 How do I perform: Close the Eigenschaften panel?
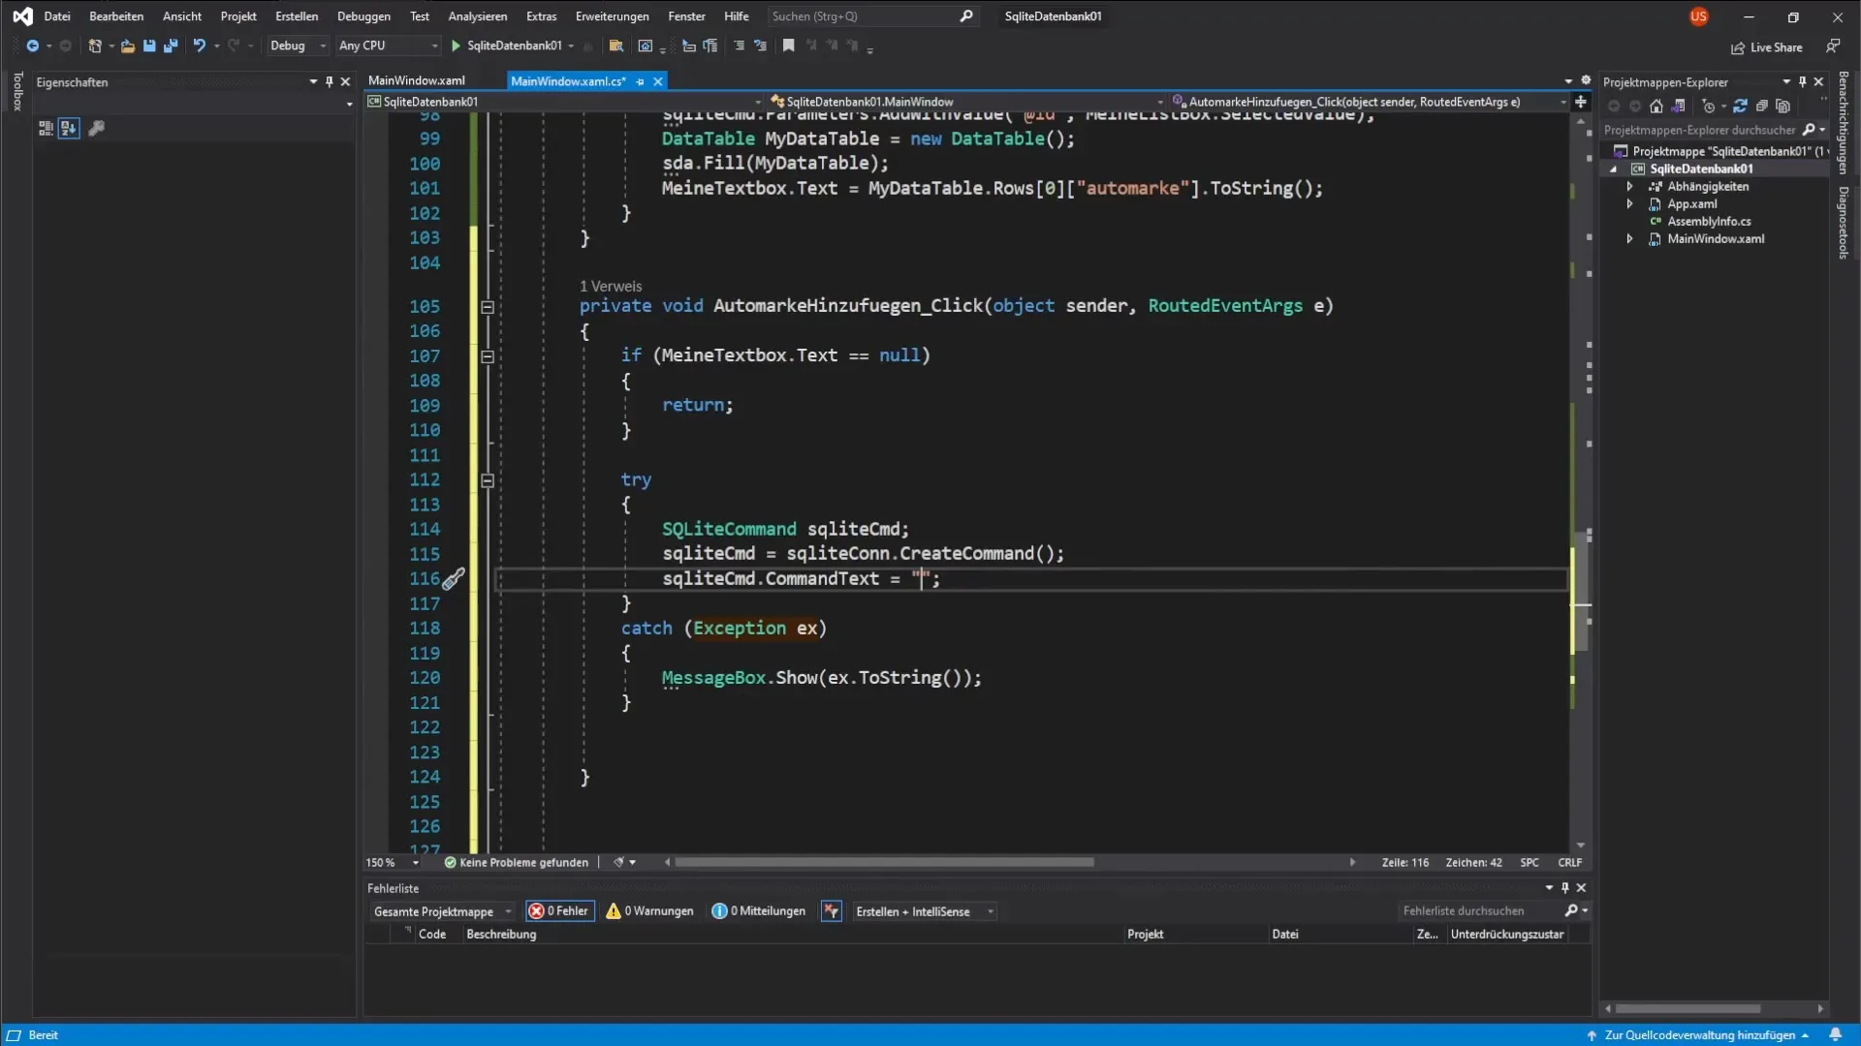coord(345,82)
